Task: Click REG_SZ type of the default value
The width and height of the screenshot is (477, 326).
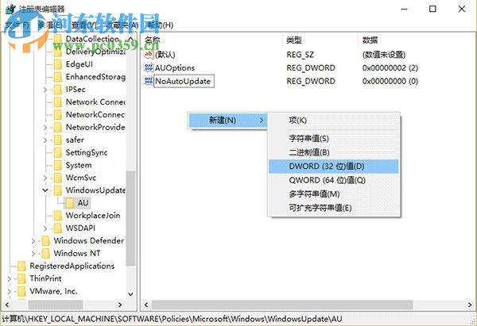Action: pos(300,55)
